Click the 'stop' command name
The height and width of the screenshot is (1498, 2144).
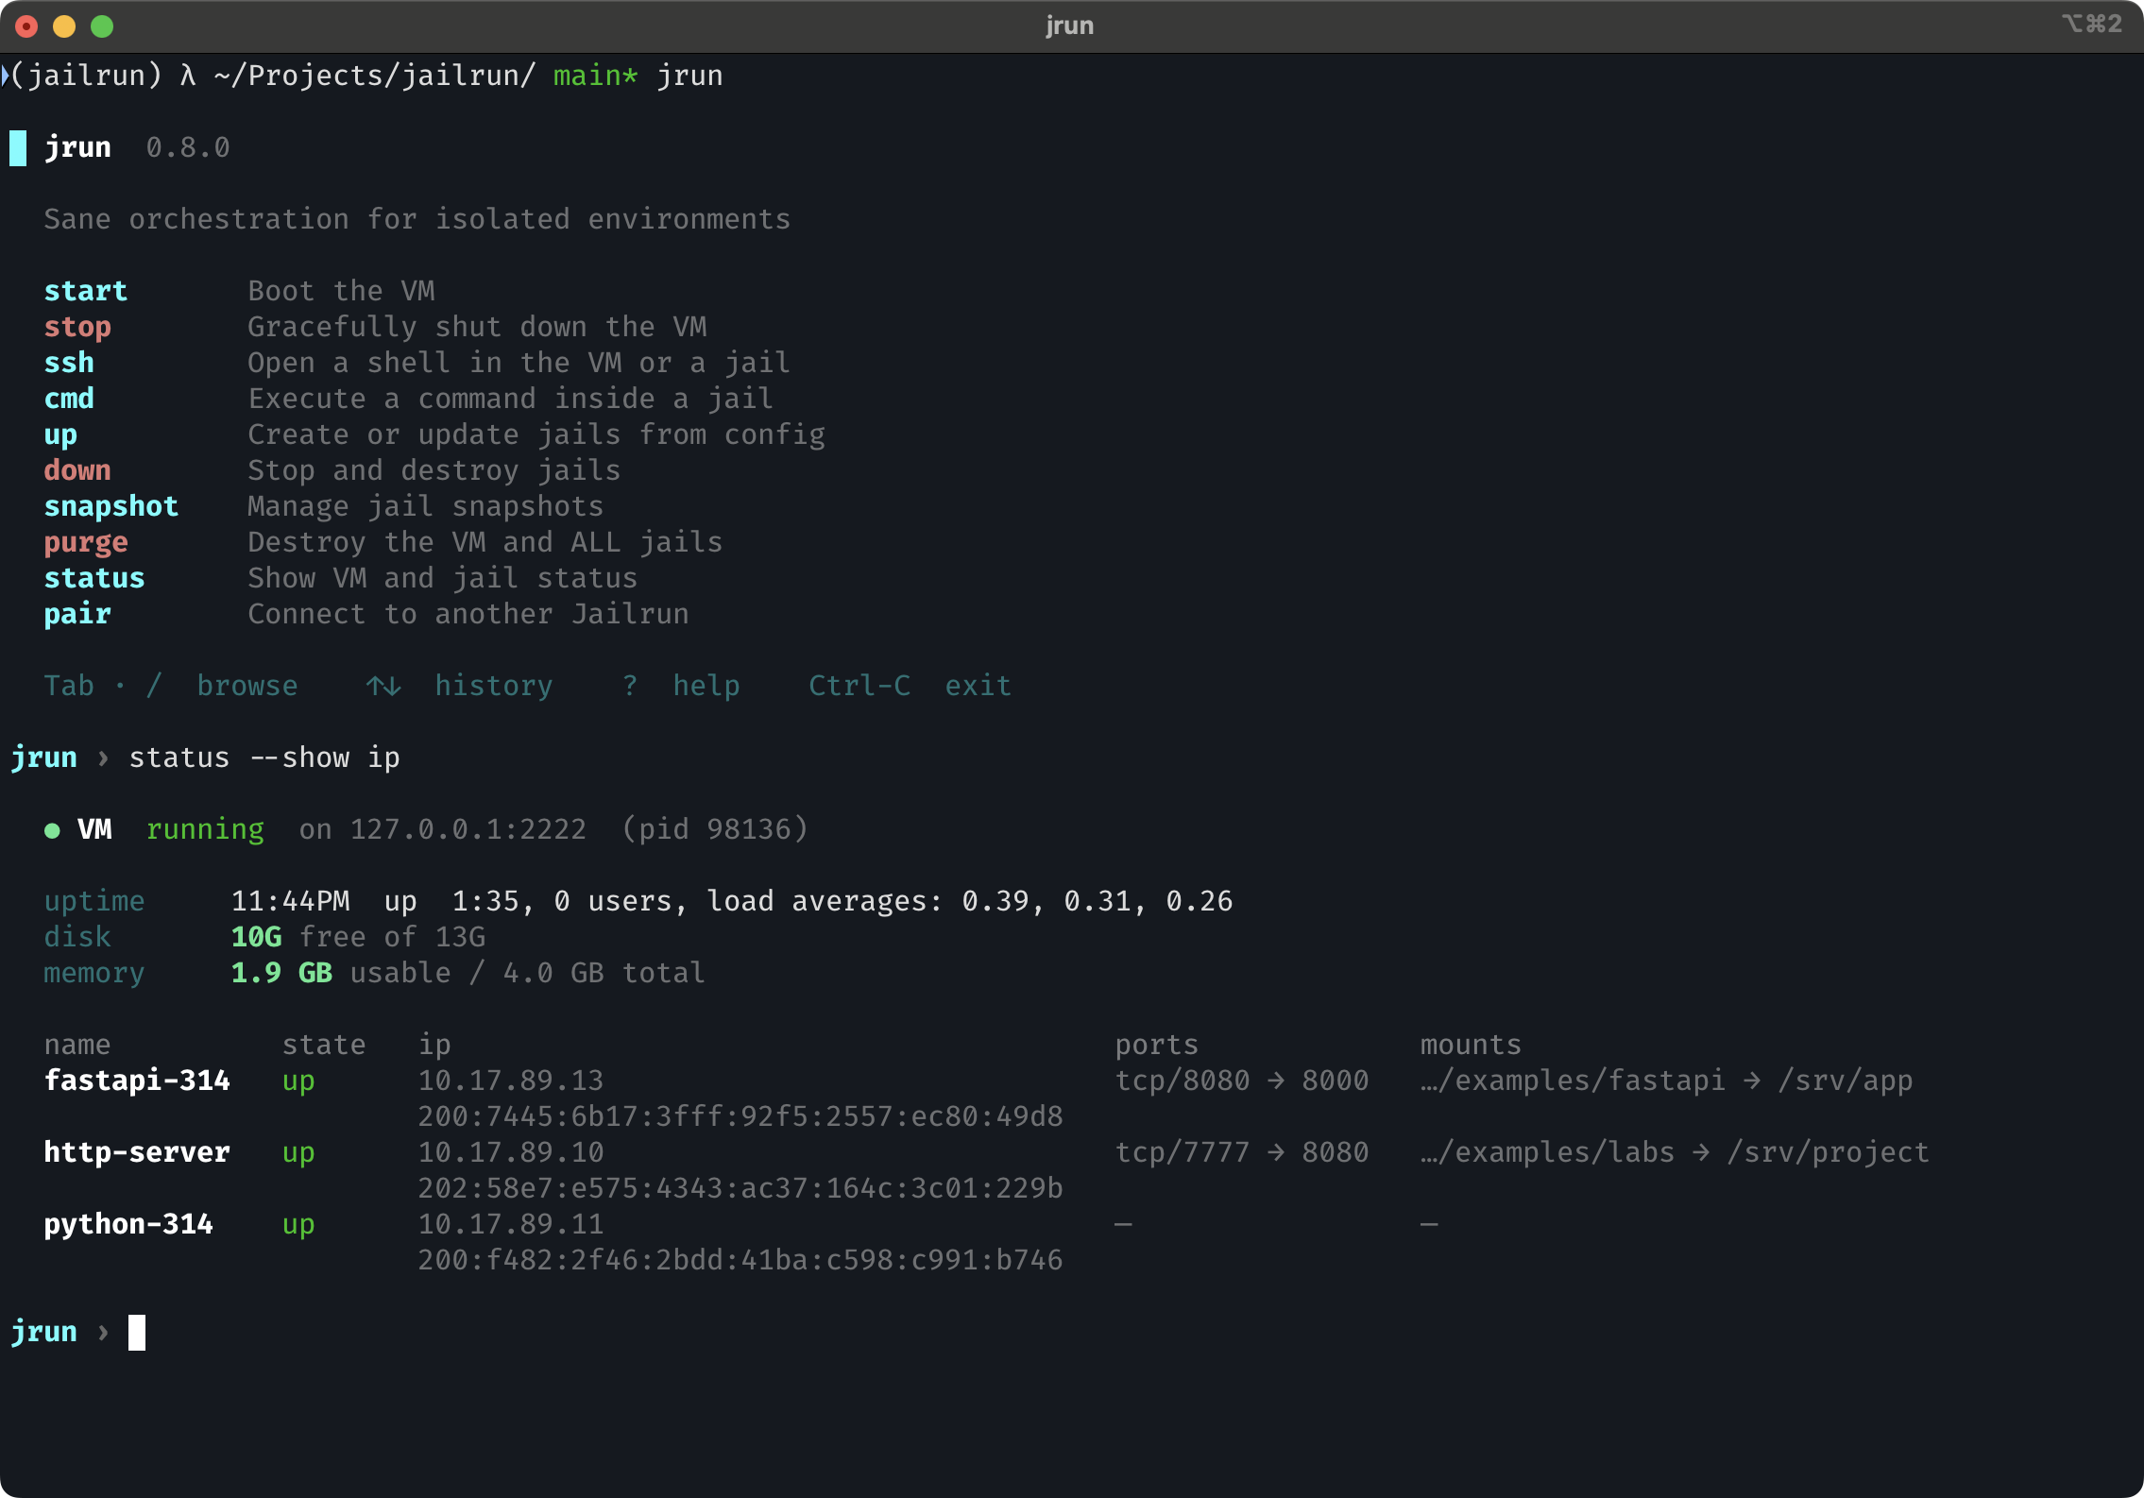pos(77,327)
